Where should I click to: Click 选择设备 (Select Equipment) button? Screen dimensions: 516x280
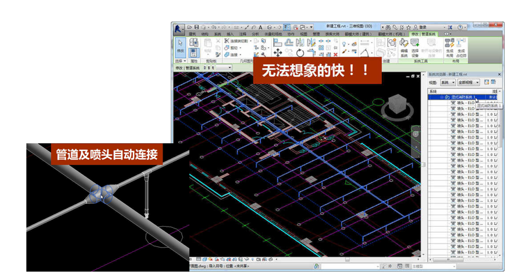click(x=415, y=47)
